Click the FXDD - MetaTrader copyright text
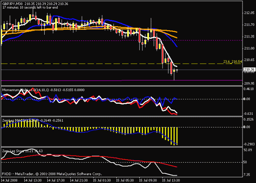This screenshot has height=183, width=256. pos(52,174)
